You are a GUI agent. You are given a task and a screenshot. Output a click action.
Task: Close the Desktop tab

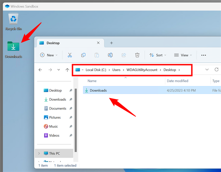tap(98, 43)
